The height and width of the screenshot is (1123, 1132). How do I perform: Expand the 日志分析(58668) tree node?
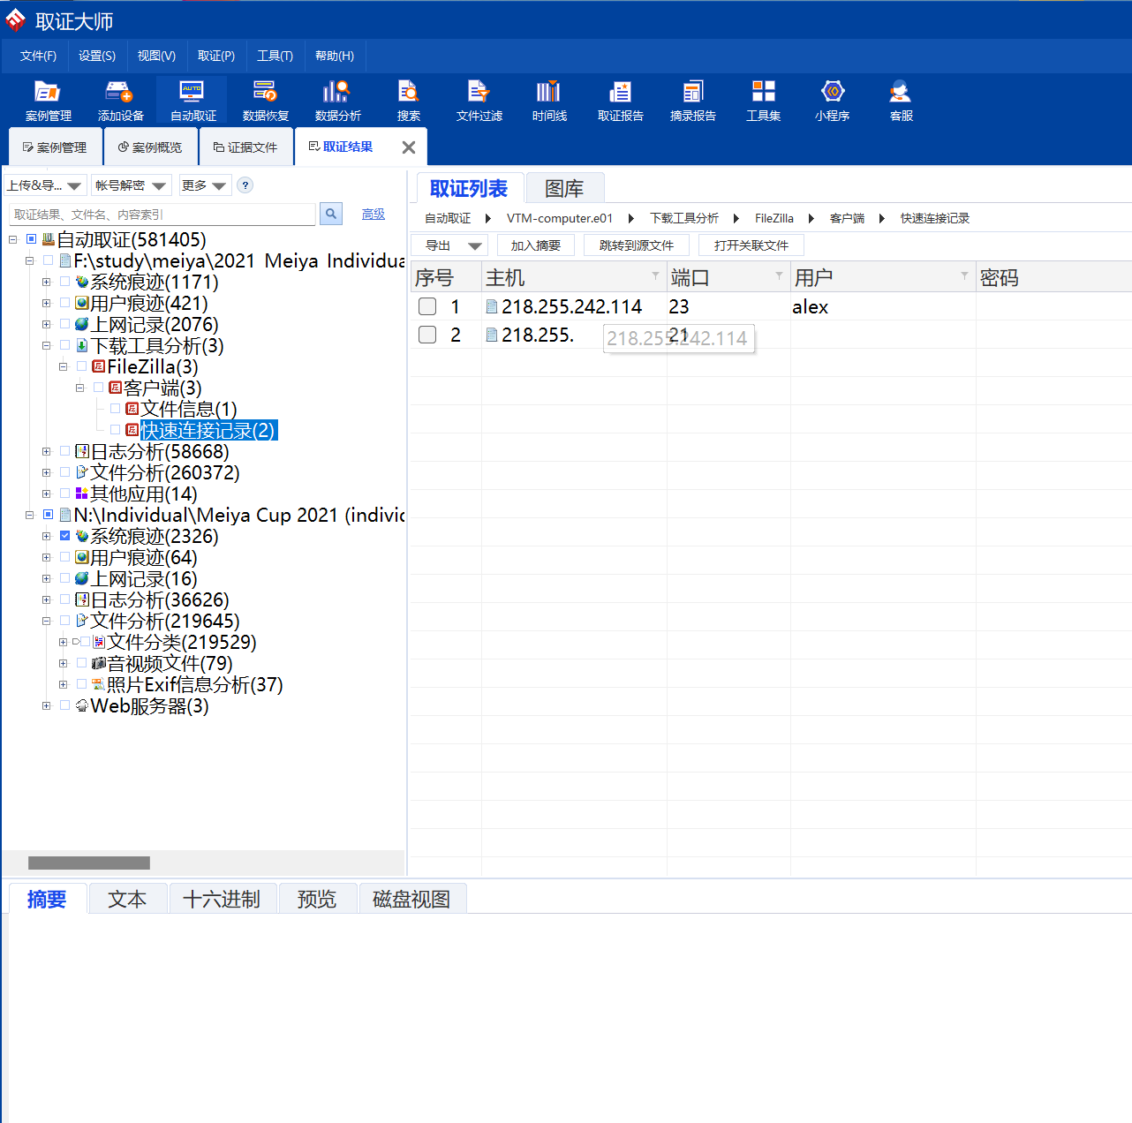tap(46, 451)
